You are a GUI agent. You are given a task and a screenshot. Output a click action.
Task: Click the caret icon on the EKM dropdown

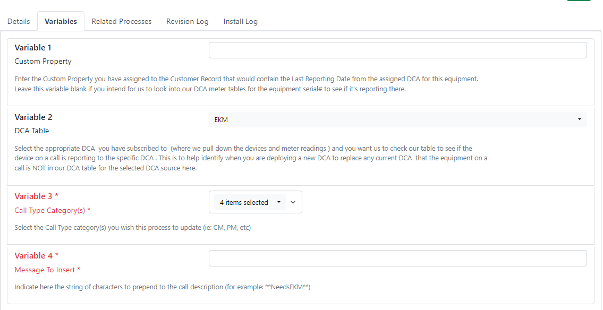coord(579,119)
